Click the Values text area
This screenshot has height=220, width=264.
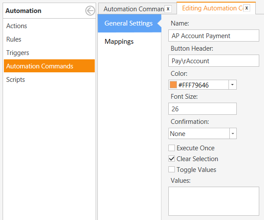pos(213,201)
